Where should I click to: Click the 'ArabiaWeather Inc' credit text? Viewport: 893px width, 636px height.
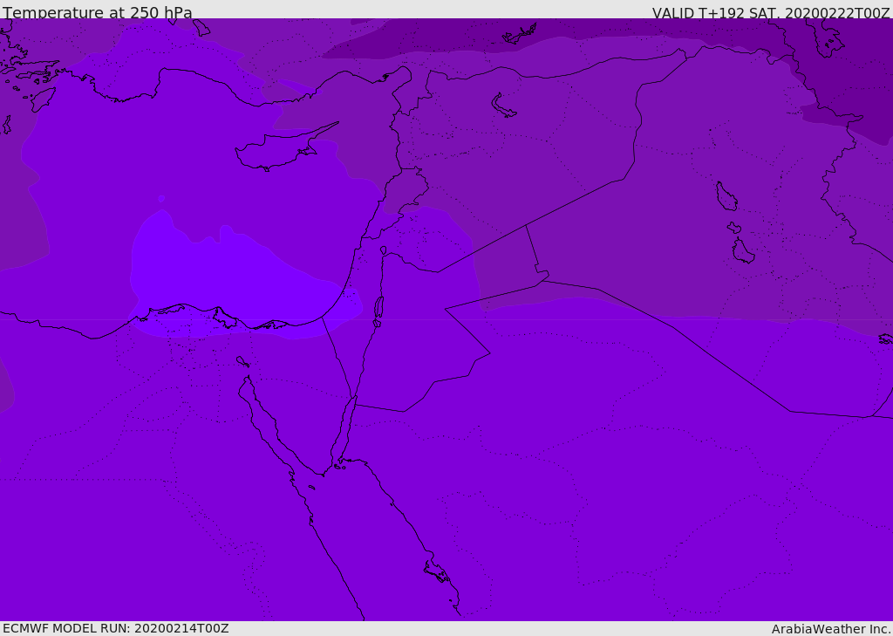tap(831, 629)
